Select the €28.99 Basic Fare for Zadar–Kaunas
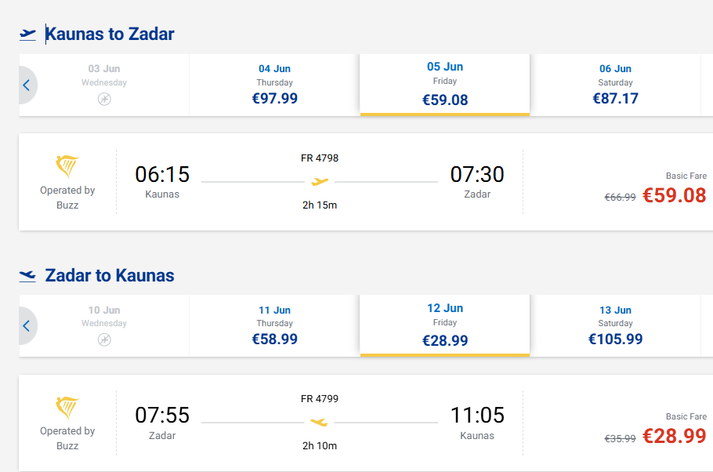 pyautogui.click(x=674, y=437)
